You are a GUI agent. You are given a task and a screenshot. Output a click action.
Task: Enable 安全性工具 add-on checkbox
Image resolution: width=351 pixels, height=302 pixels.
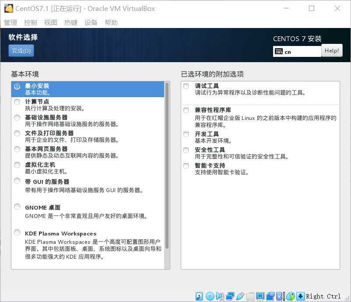click(x=186, y=150)
